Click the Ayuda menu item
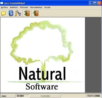The image size is (102, 98). tap(47, 7)
